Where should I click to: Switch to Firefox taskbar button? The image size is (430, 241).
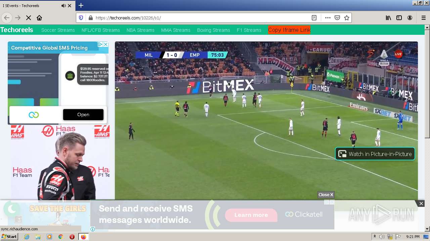[x=83, y=237]
